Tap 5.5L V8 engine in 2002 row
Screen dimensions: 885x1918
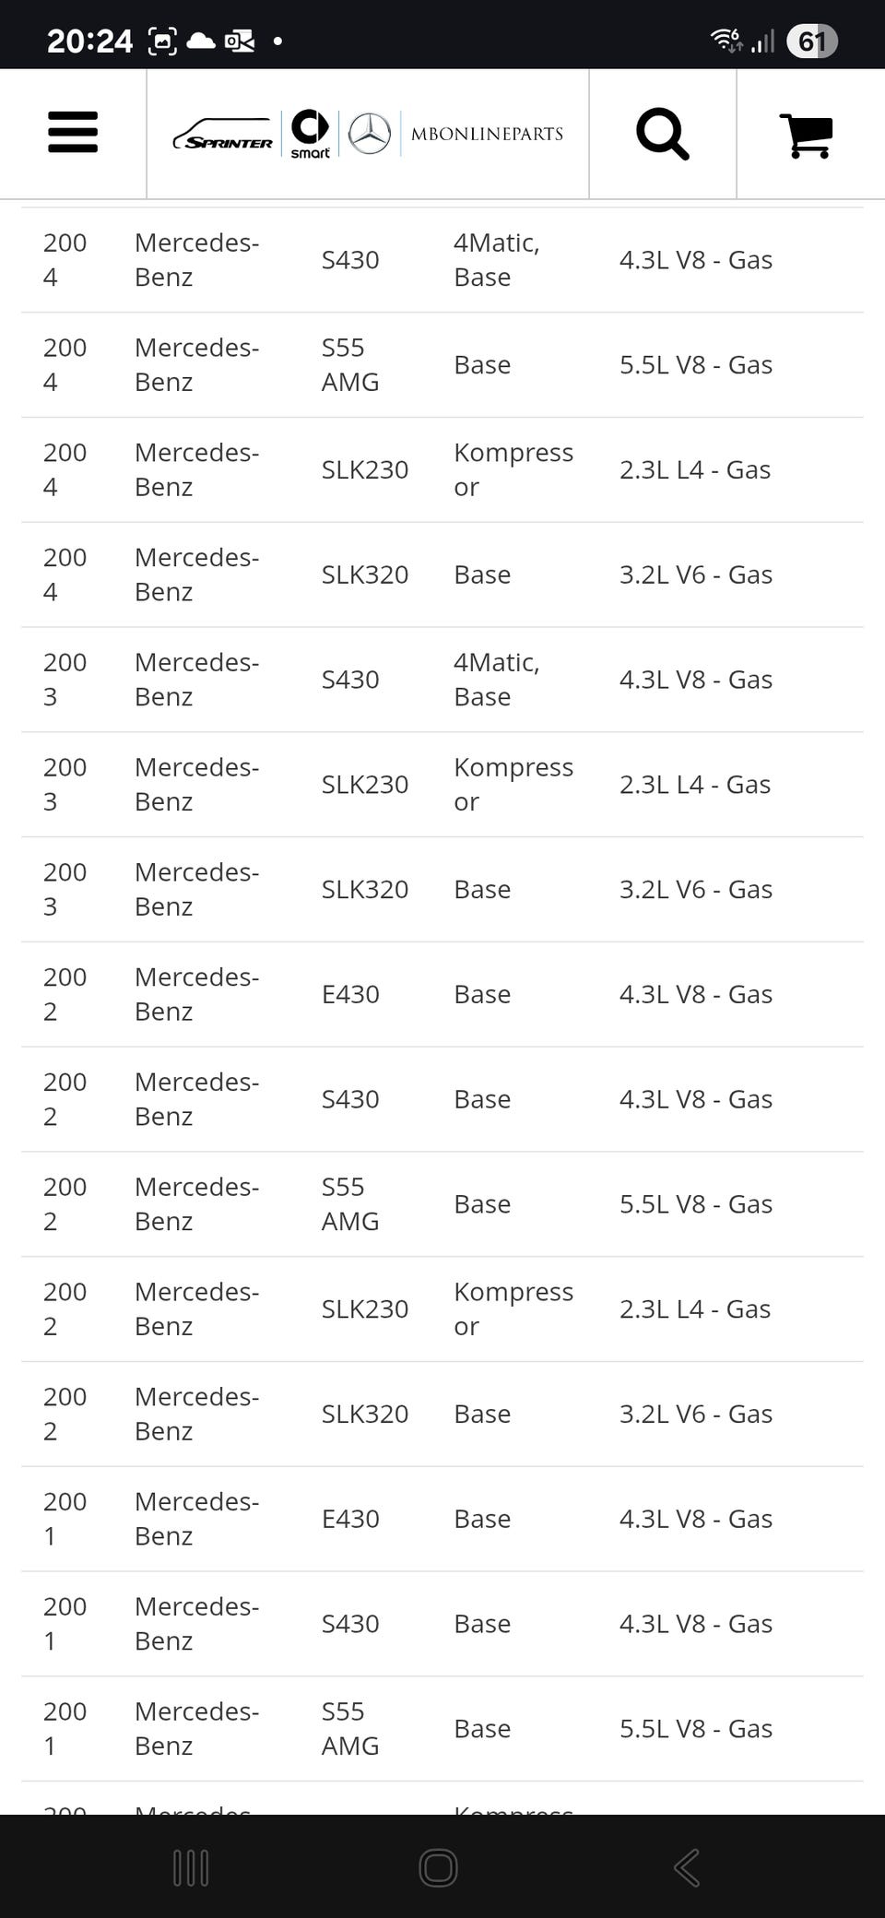pyautogui.click(x=695, y=1204)
